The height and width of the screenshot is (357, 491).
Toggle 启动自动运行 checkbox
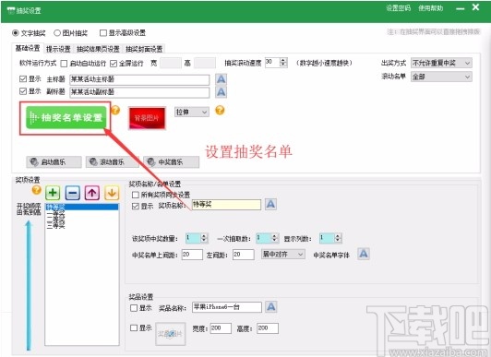point(64,64)
